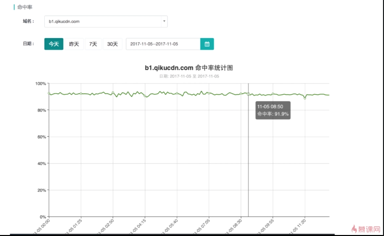Click the 60% label on y-axis
The image size is (384, 236).
(x=41, y=137)
